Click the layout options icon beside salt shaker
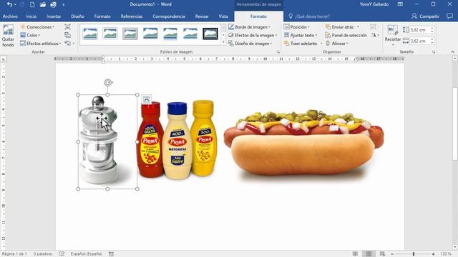 pos(147,99)
